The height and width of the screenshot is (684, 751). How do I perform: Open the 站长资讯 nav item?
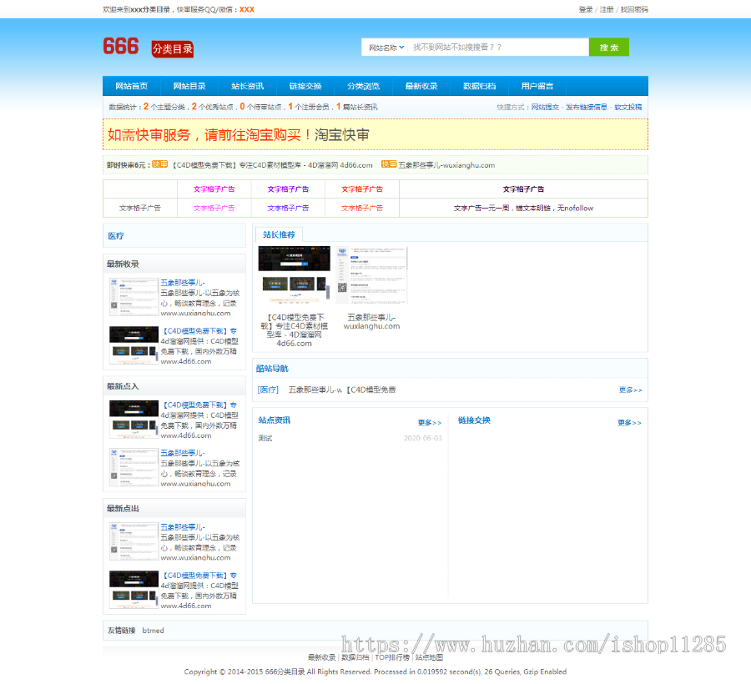tap(247, 86)
